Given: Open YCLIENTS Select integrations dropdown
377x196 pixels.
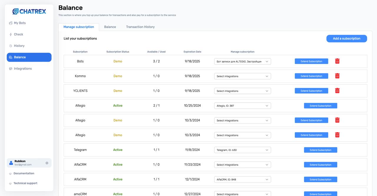Looking at the screenshot, I should 242,91.
